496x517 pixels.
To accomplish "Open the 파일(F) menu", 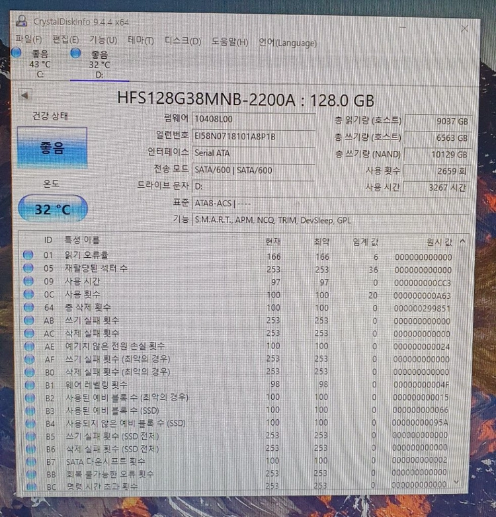I will pyautogui.click(x=28, y=40).
